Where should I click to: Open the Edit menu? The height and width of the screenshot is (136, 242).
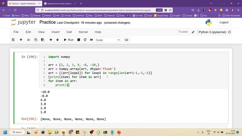[28, 32]
